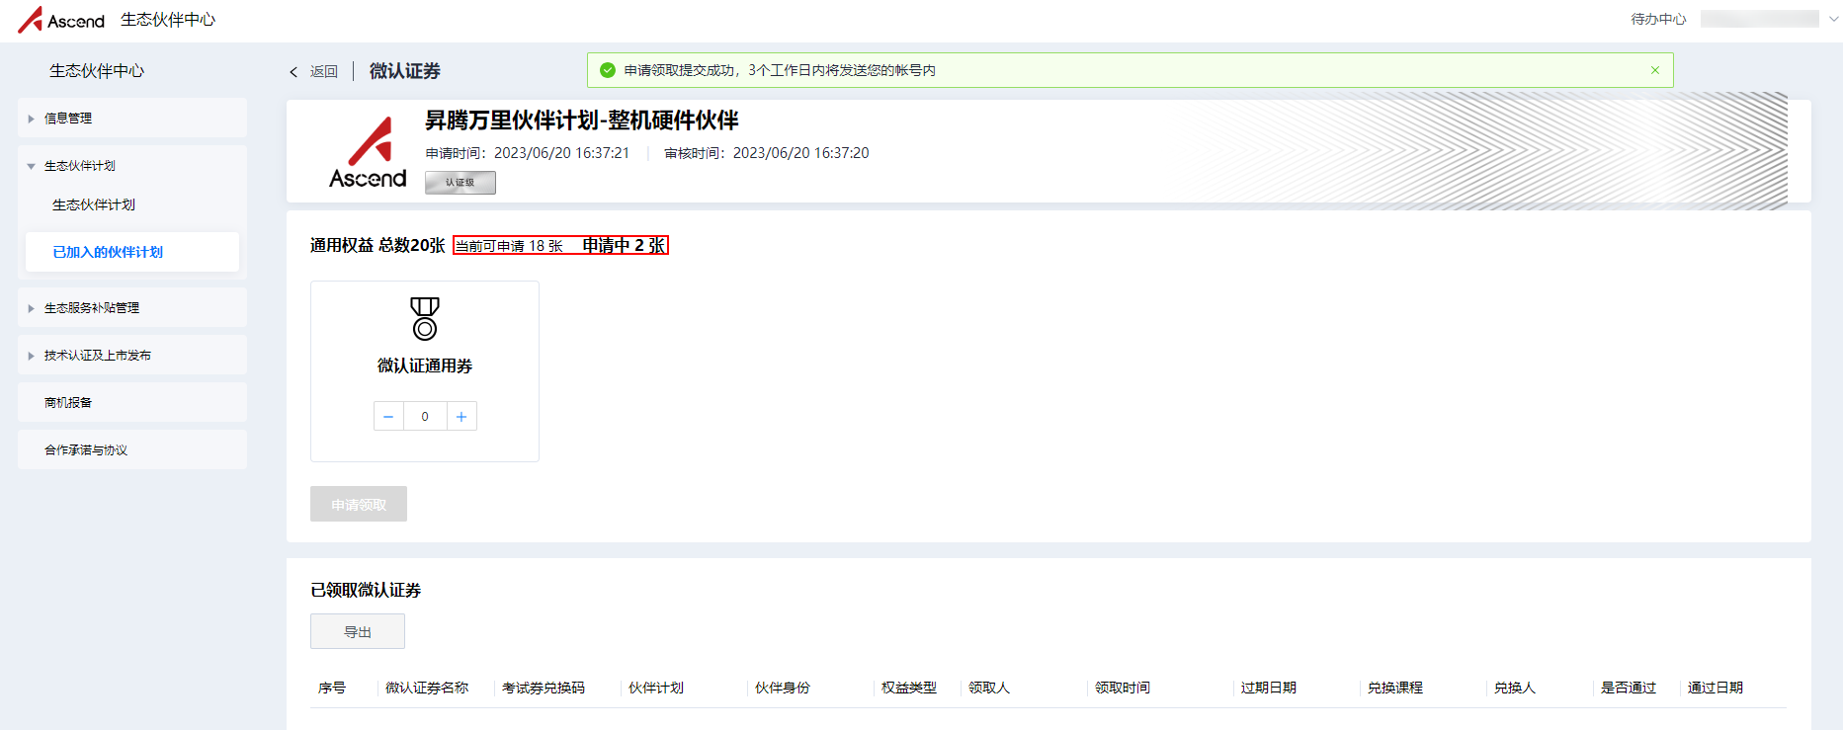1843x730 pixels.
Task: Decrease the voucher quantity with minus button
Action: (x=388, y=416)
